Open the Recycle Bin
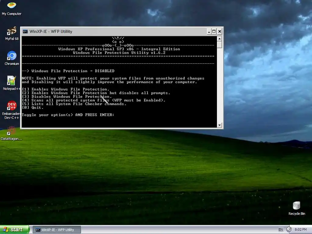The width and height of the screenshot is (312, 234). click(297, 208)
